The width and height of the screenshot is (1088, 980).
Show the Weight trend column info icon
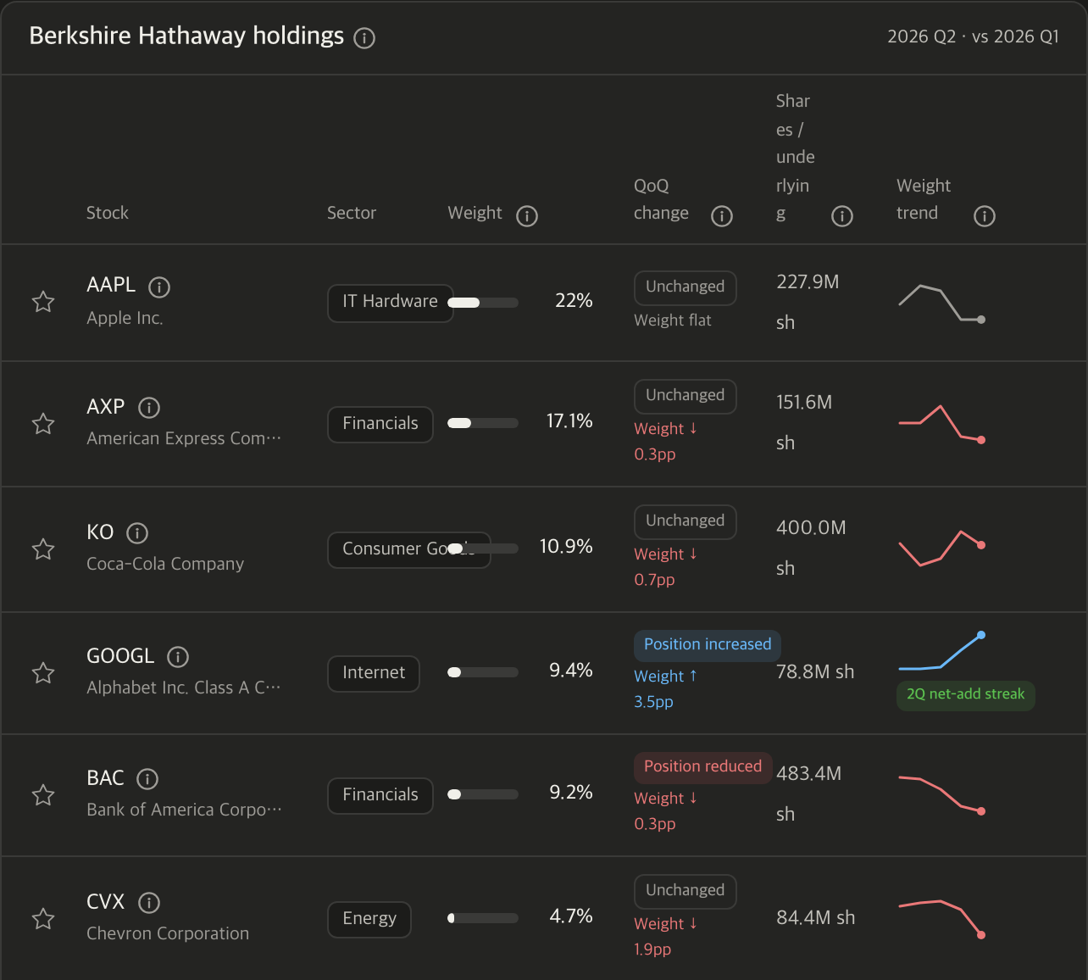click(985, 216)
